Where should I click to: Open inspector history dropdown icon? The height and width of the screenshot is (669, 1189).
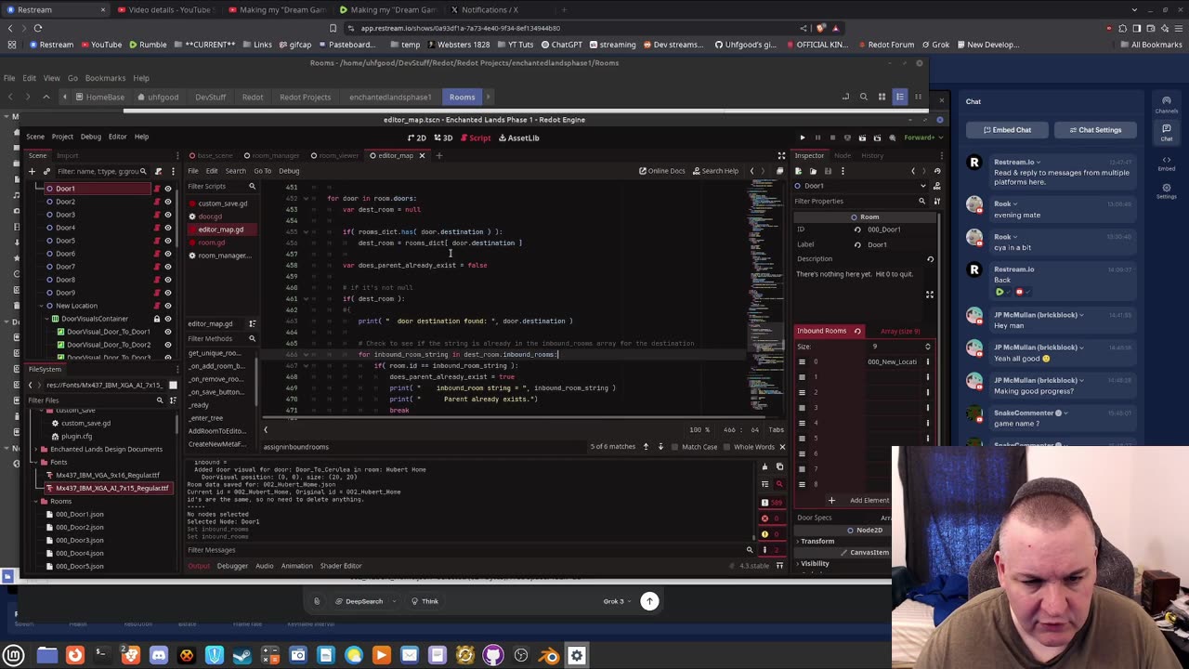tap(936, 171)
